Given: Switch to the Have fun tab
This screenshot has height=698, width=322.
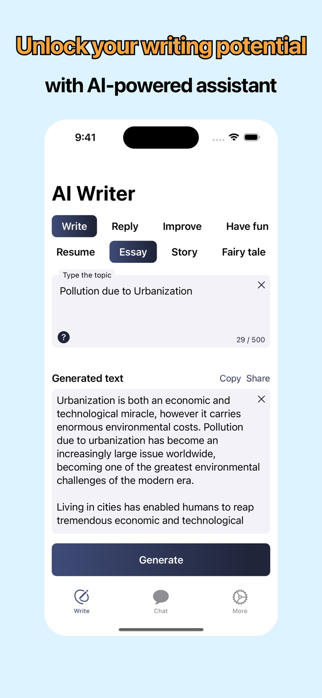Looking at the screenshot, I should coord(247,226).
